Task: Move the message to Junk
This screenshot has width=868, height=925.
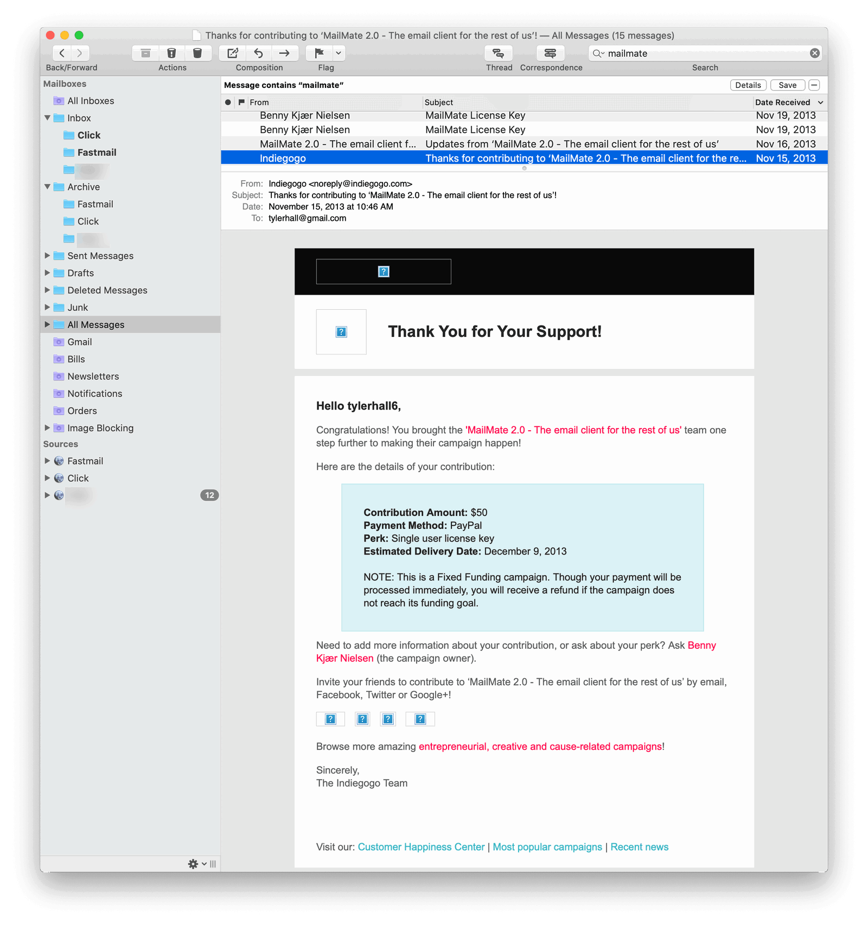Action: tap(171, 53)
